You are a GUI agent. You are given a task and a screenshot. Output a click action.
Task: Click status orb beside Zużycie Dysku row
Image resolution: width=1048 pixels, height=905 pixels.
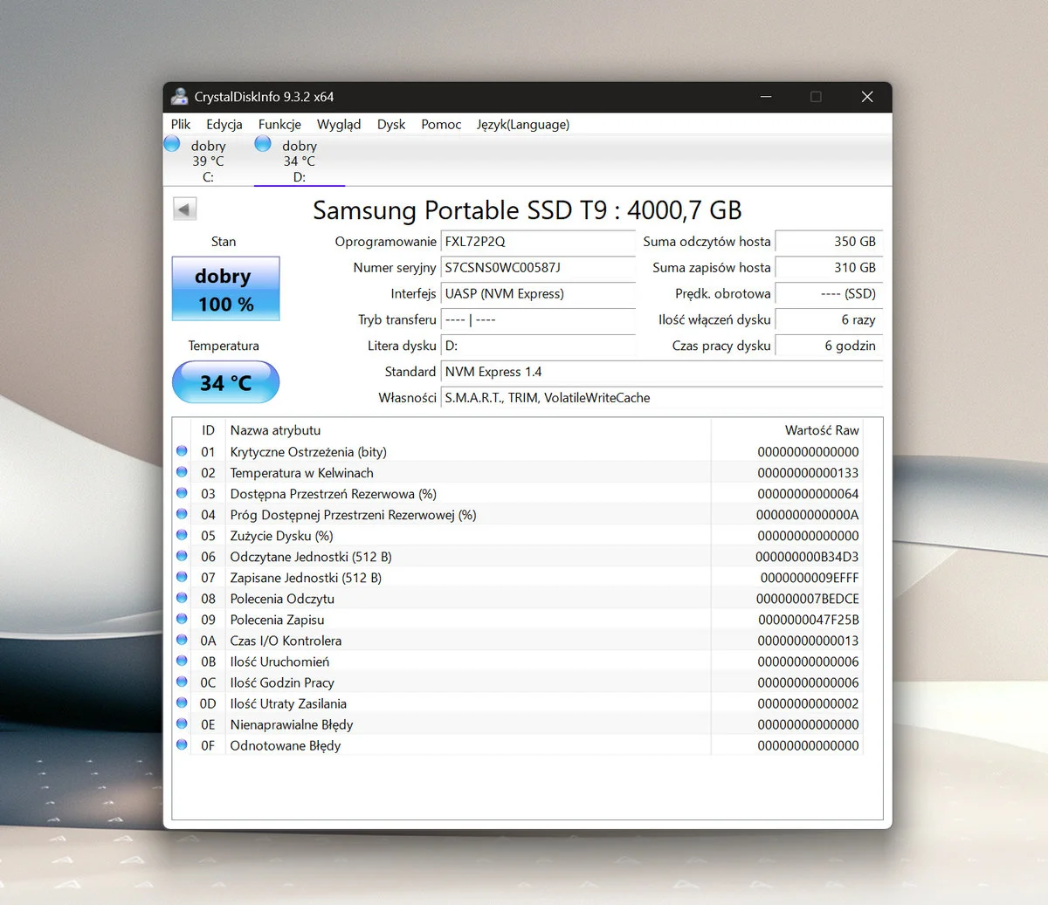(182, 535)
